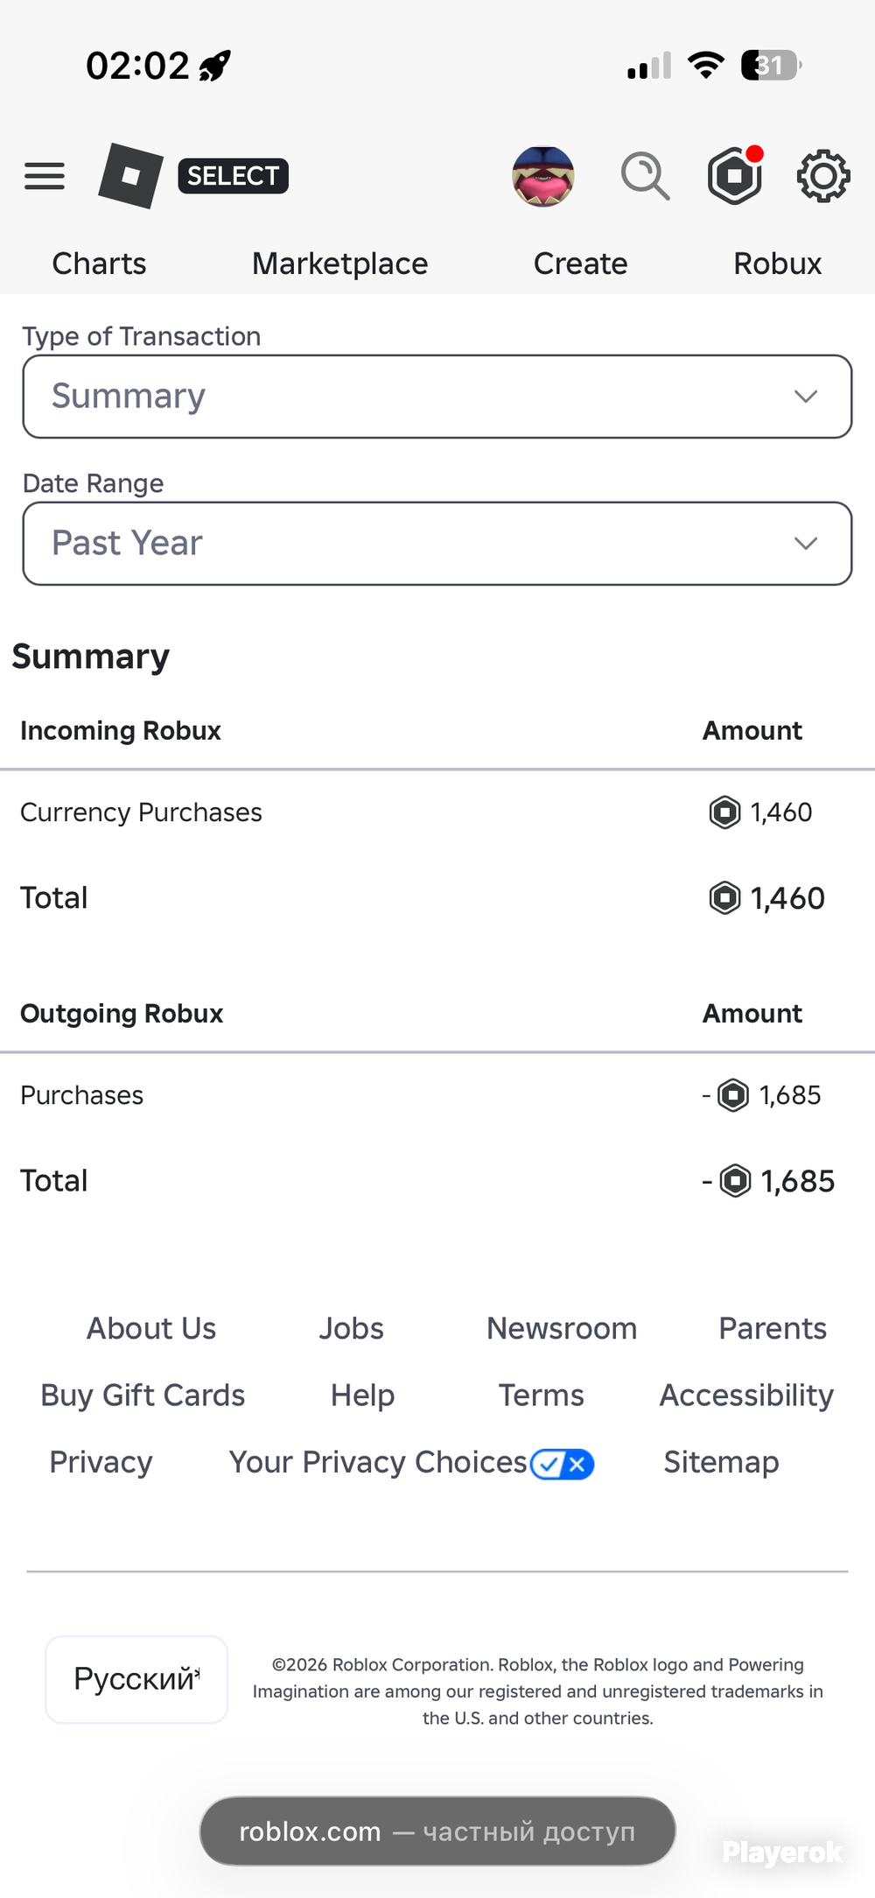Click the Purchases amount 1,685

790,1095
